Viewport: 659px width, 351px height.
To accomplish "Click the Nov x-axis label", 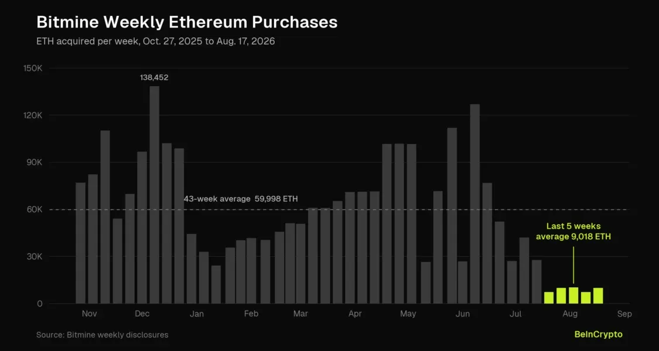I will pyautogui.click(x=90, y=314).
